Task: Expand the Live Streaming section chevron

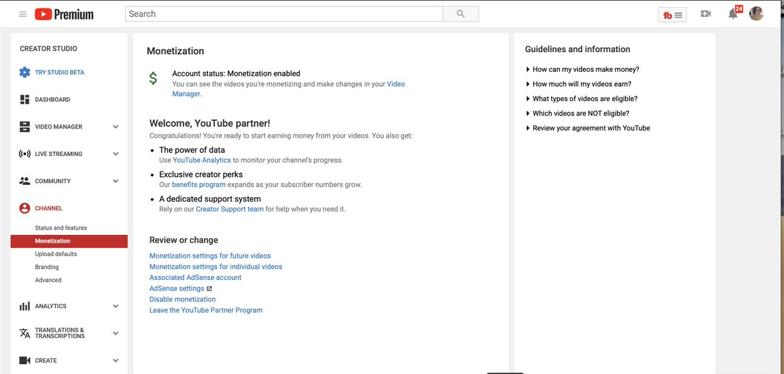Action: tap(116, 154)
